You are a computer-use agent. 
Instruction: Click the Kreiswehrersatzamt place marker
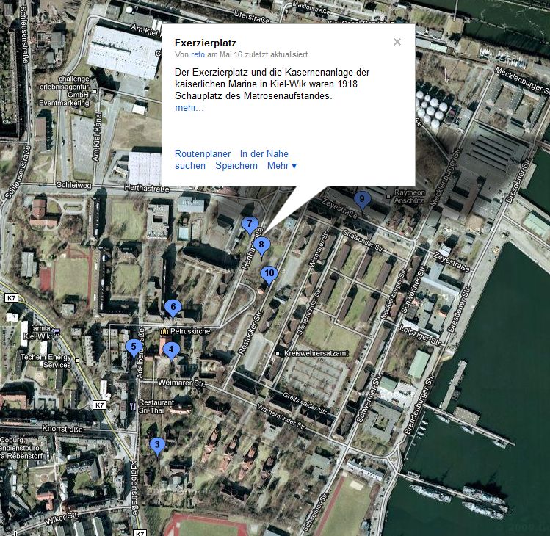point(278,353)
